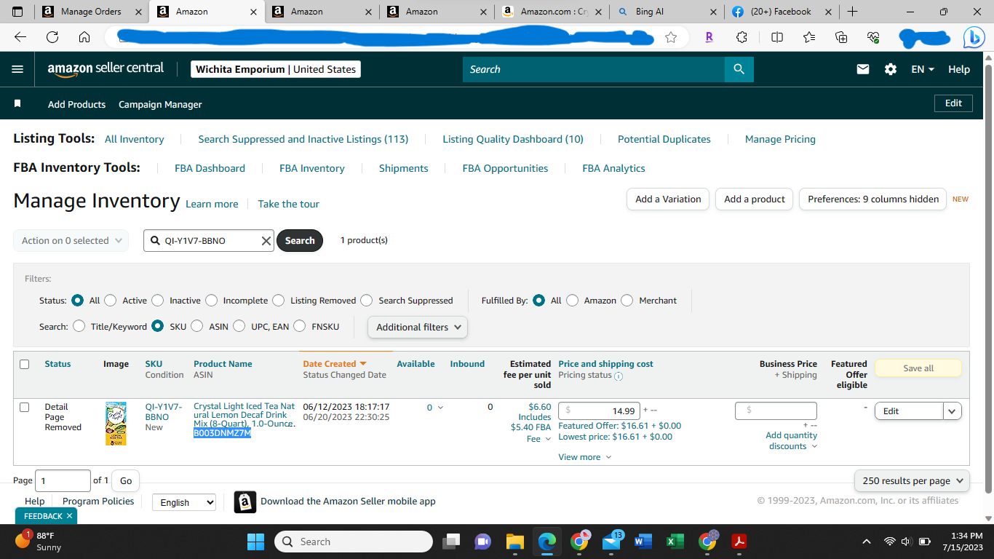Close the FEEDBACK tab
This screenshot has height=559, width=994.
pos(69,516)
